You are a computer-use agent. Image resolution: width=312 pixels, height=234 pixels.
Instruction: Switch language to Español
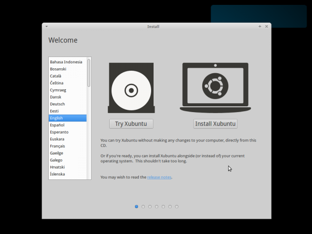click(x=68, y=125)
